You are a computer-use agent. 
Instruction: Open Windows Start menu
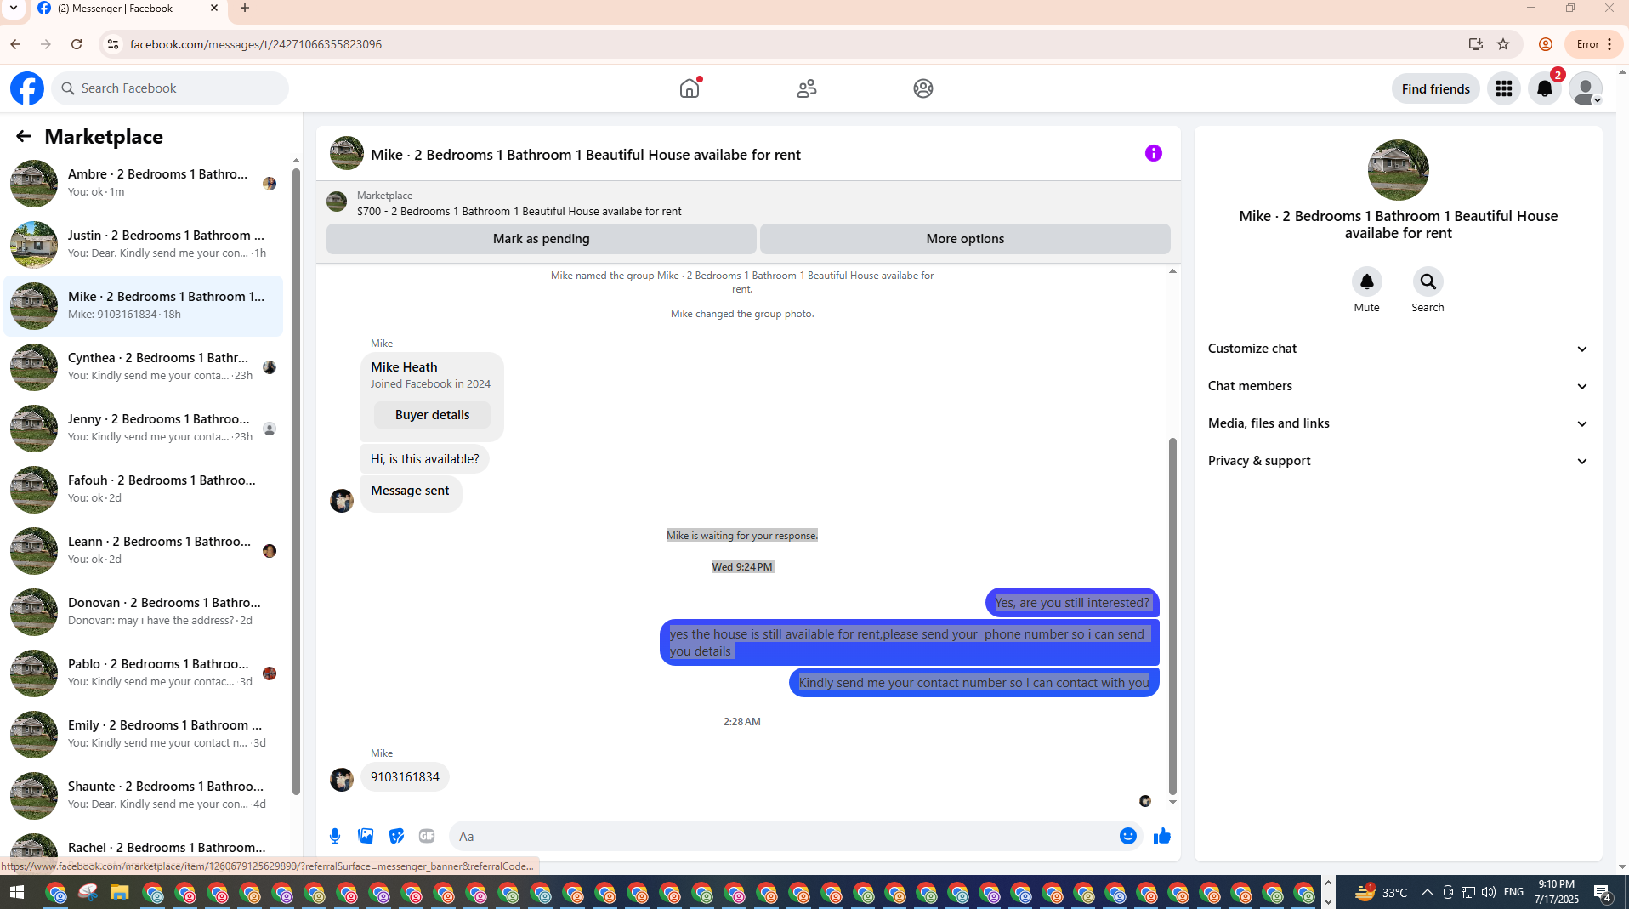[x=16, y=892]
